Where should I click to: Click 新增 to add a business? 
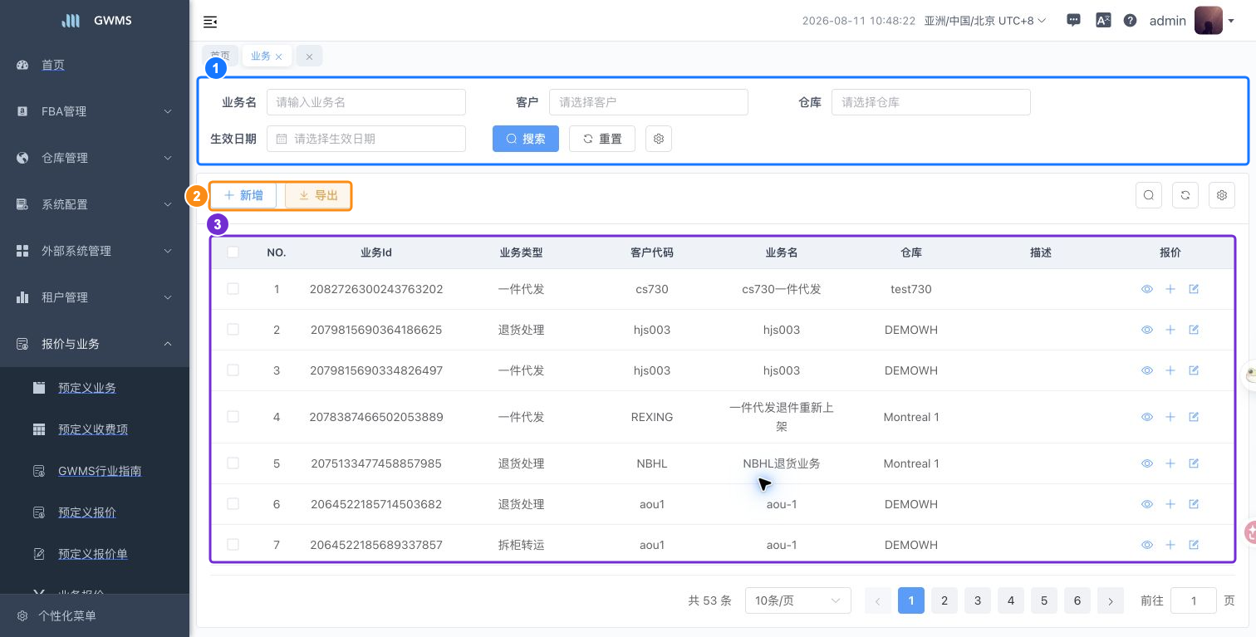point(243,195)
